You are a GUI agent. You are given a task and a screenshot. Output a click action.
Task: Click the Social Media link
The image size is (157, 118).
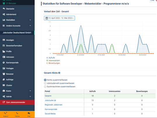coord(50,114)
